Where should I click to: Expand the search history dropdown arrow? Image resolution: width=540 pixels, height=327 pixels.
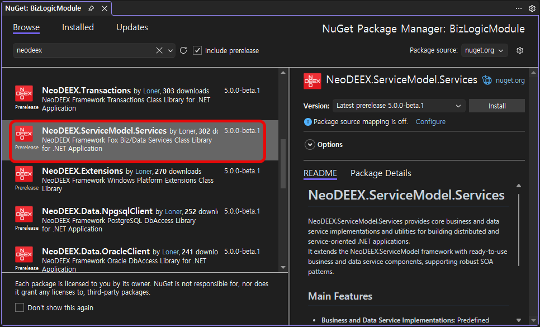170,51
